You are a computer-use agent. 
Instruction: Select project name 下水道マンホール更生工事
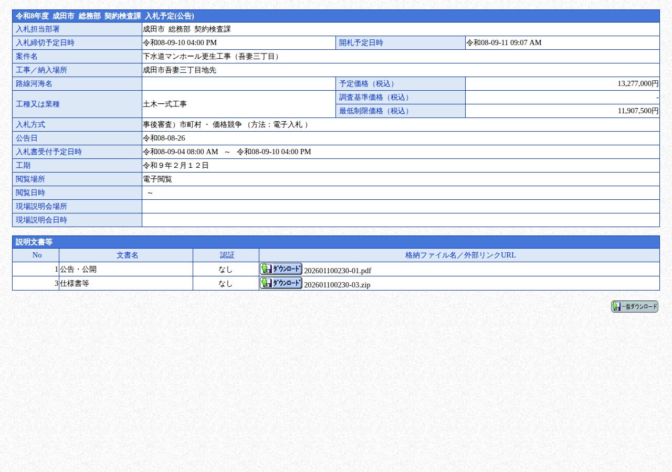coord(213,57)
